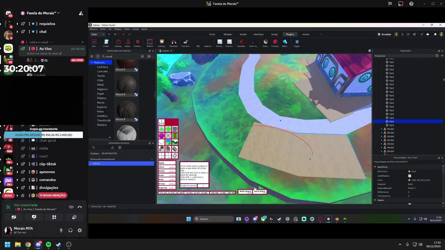The height and width of the screenshot is (250, 445).
Task: Open the 79 novas menções notification
Action: [x=52, y=195]
